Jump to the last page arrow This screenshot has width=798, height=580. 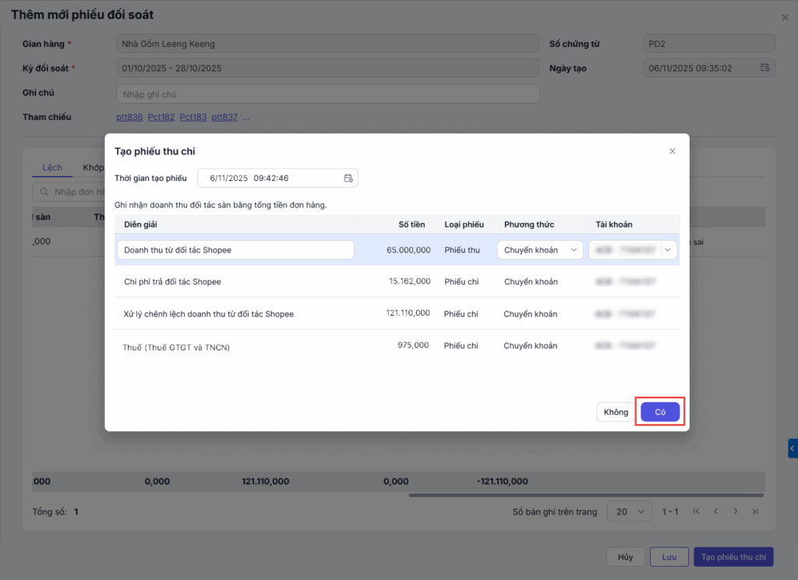[754, 511]
